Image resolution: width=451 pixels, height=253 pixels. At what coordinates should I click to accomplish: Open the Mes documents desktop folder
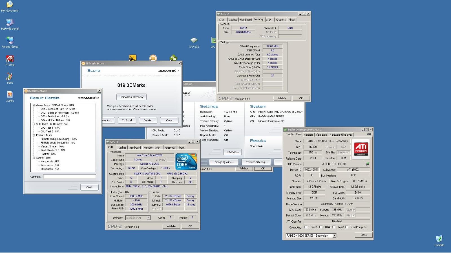pyautogui.click(x=10, y=6)
